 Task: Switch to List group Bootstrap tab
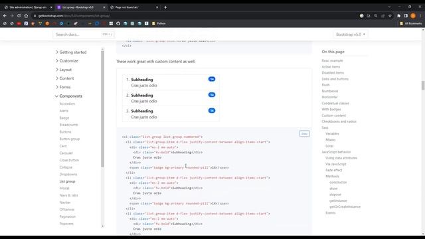pyautogui.click(x=81, y=7)
